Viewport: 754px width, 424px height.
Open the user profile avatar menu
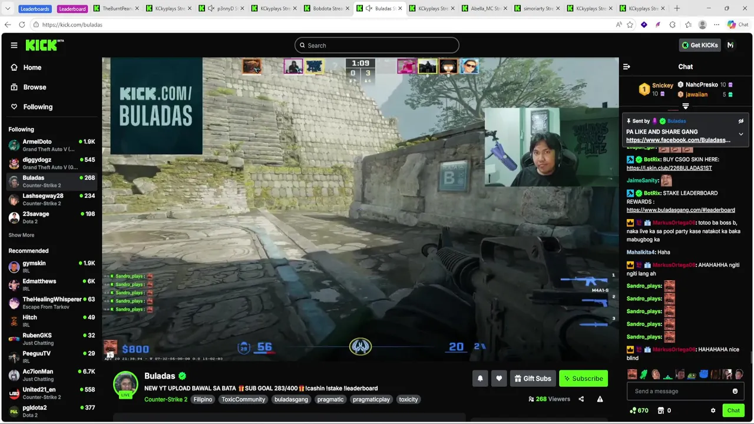[x=730, y=45]
